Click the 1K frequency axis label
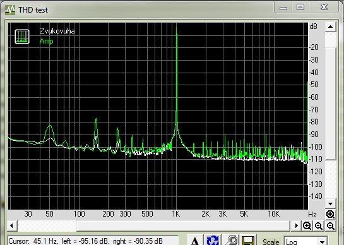The width and height of the screenshot is (344, 245). coord(175,214)
